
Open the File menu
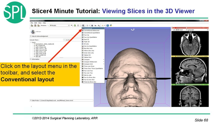point(32,23)
